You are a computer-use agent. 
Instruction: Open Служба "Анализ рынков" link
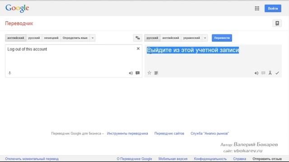[x=210, y=133]
